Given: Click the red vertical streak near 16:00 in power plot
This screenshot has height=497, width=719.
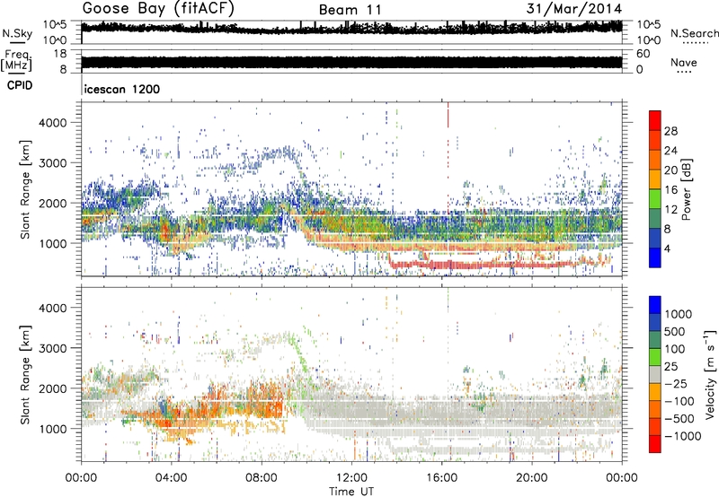Looking at the screenshot, I should (x=448, y=116).
